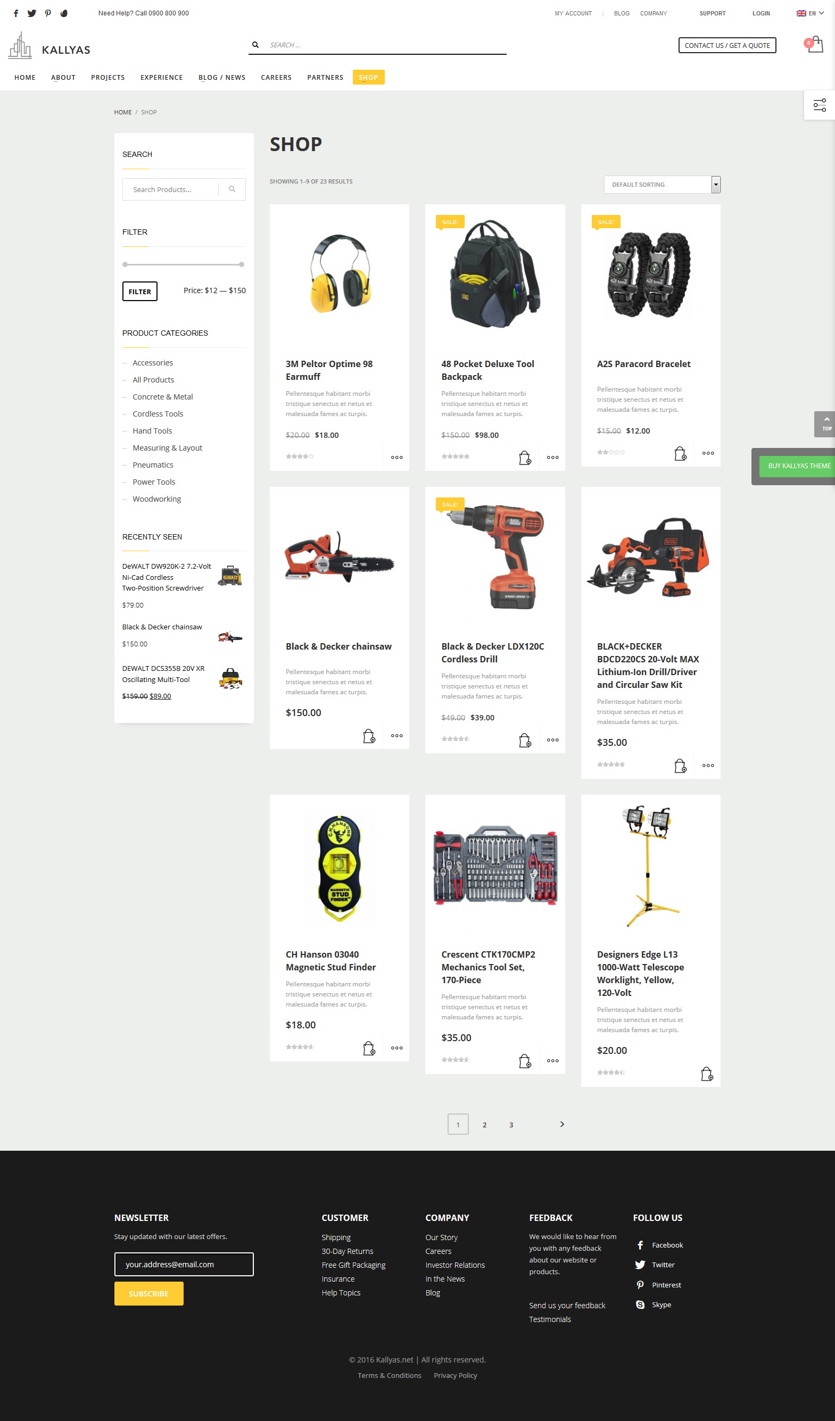Add CH Hanson Magnetic Stud Finder to cart
Viewport: 835px width, 1421px height.
coord(369,1048)
